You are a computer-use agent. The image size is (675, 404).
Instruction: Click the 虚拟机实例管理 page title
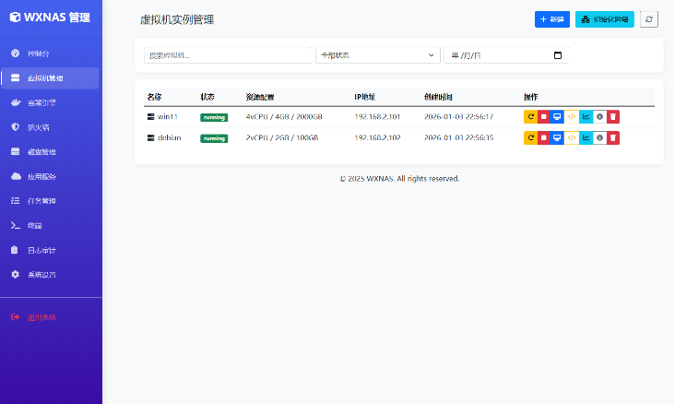[177, 19]
